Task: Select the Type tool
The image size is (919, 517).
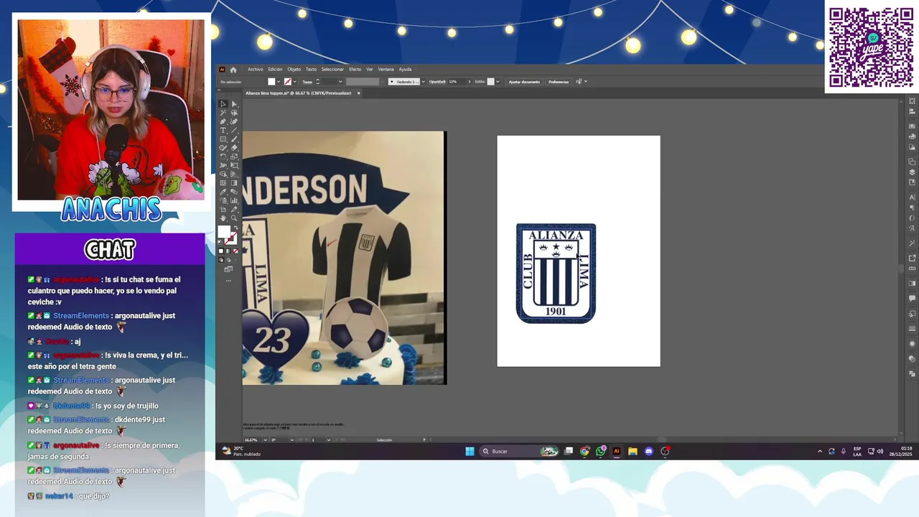Action: (x=223, y=130)
